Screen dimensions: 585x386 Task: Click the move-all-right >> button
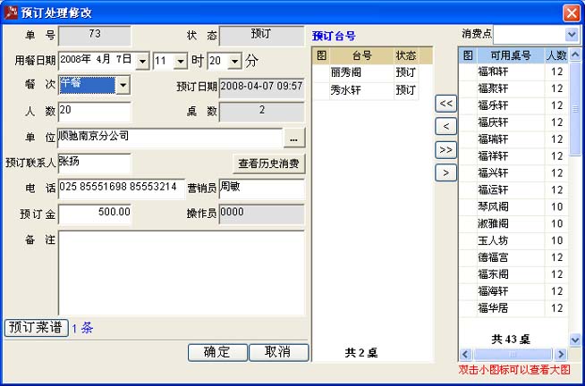[445, 149]
